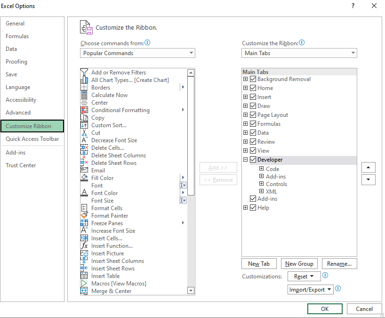
Task: Toggle the Home tab checkbox
Action: click(x=253, y=88)
